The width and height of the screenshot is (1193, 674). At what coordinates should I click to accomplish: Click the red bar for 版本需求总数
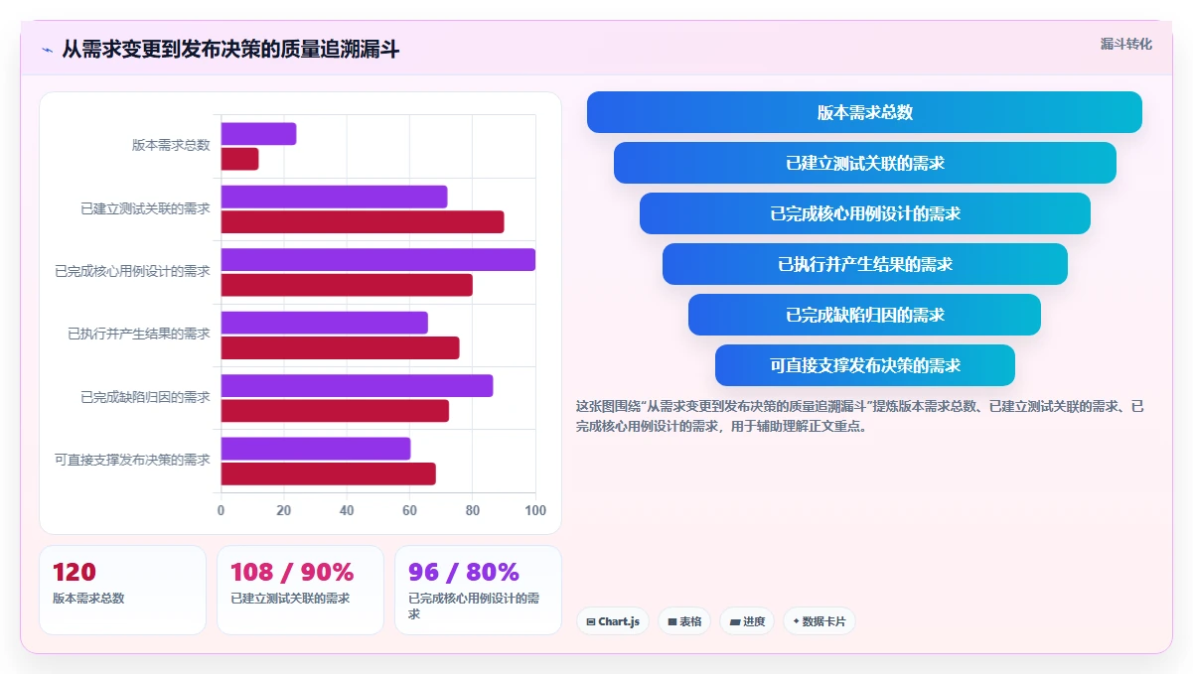click(239, 159)
